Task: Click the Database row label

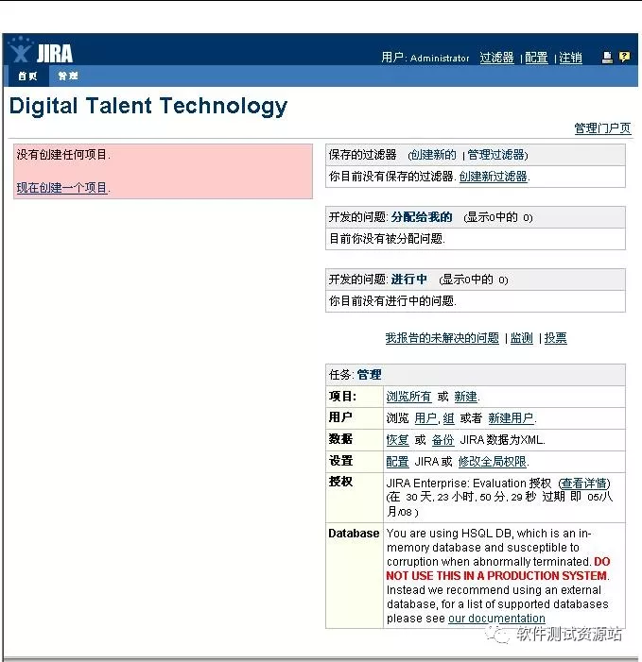Action: coord(354,534)
